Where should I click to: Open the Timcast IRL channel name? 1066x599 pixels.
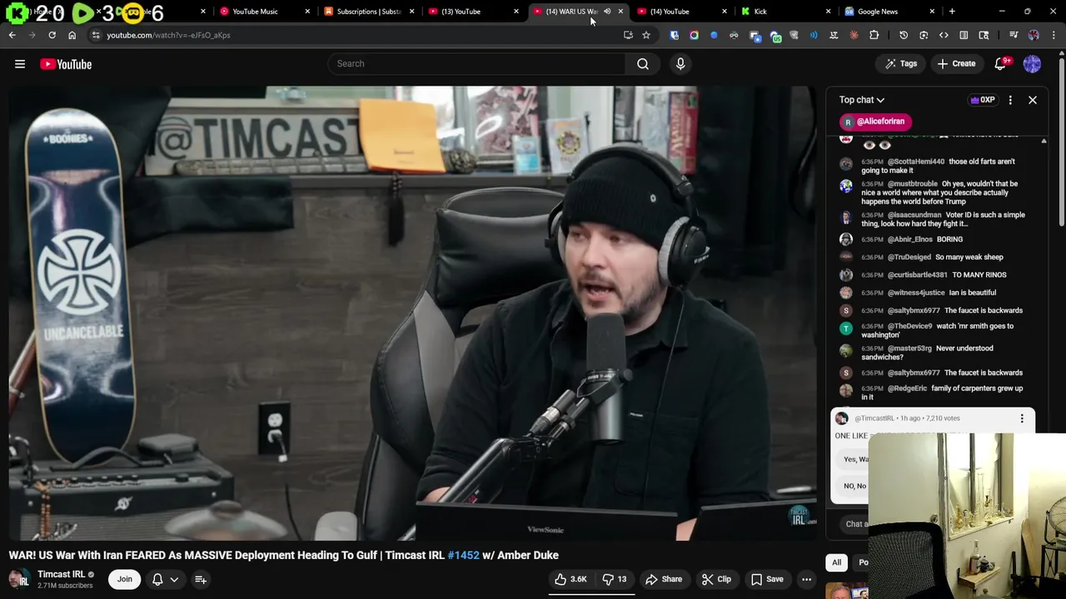61,574
